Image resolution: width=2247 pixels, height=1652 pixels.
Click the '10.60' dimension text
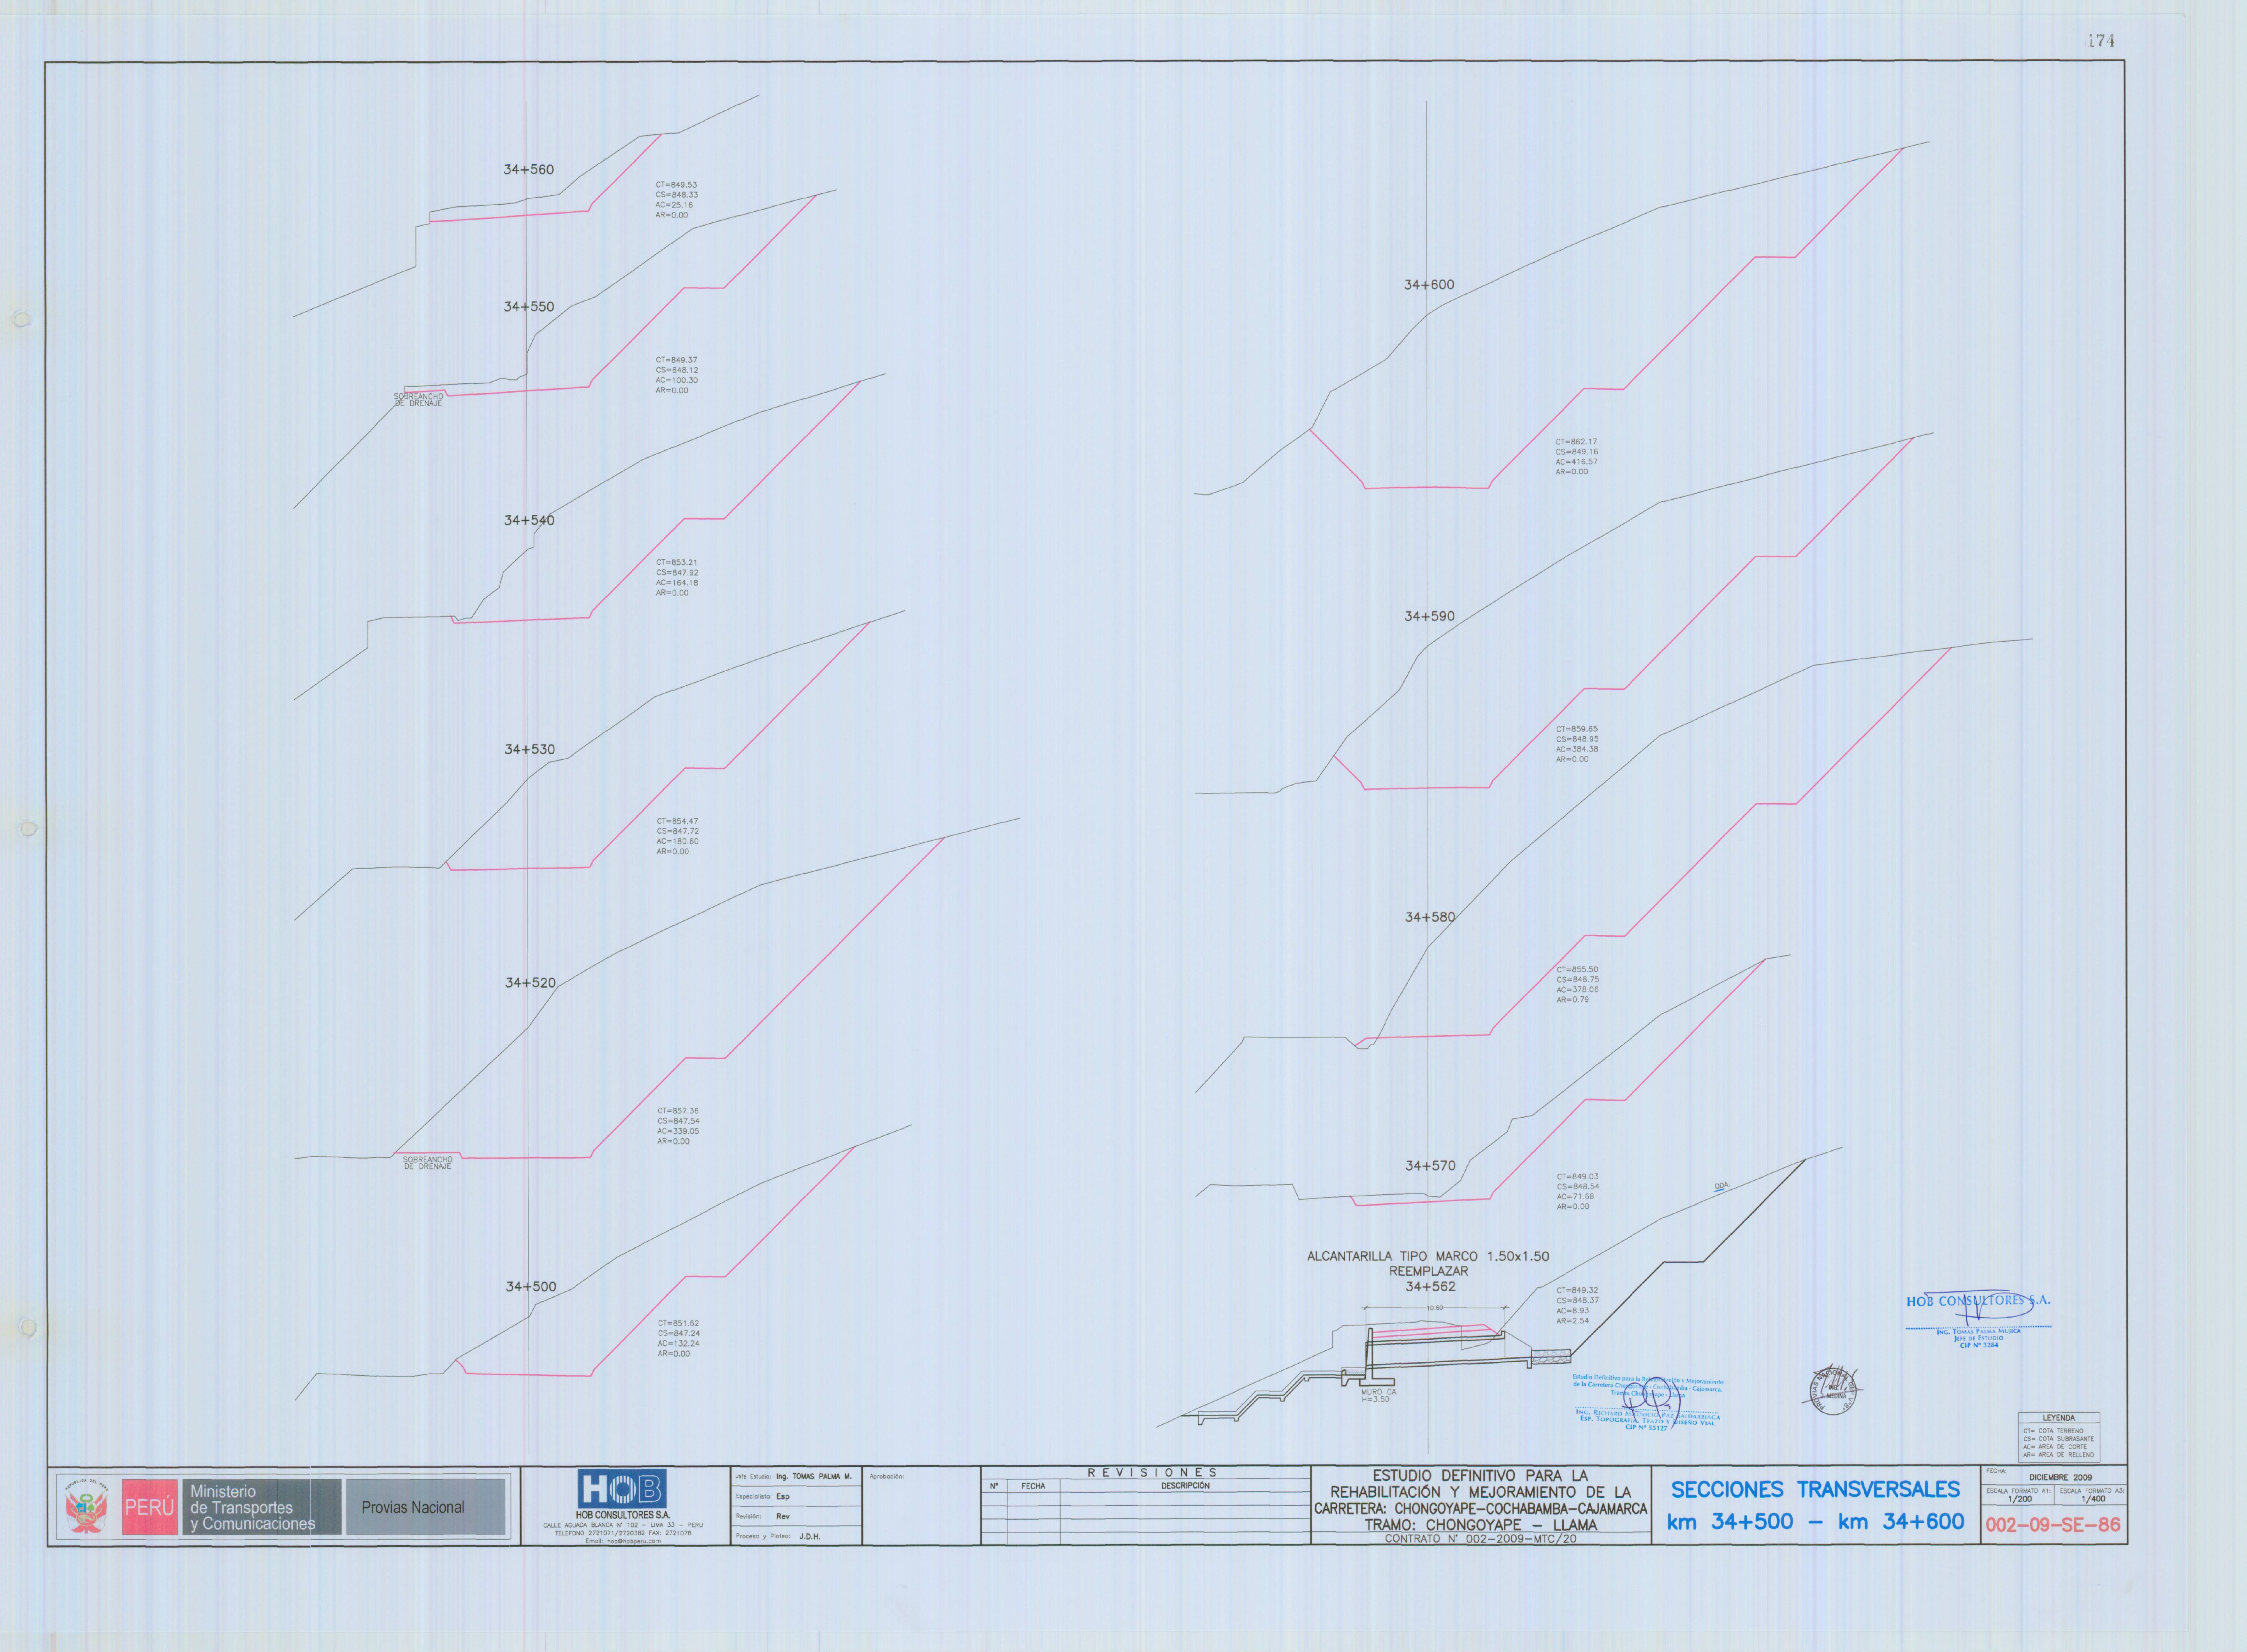coord(1435,1308)
